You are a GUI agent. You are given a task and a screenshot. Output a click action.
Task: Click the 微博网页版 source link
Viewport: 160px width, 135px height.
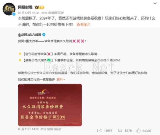[56, 13]
